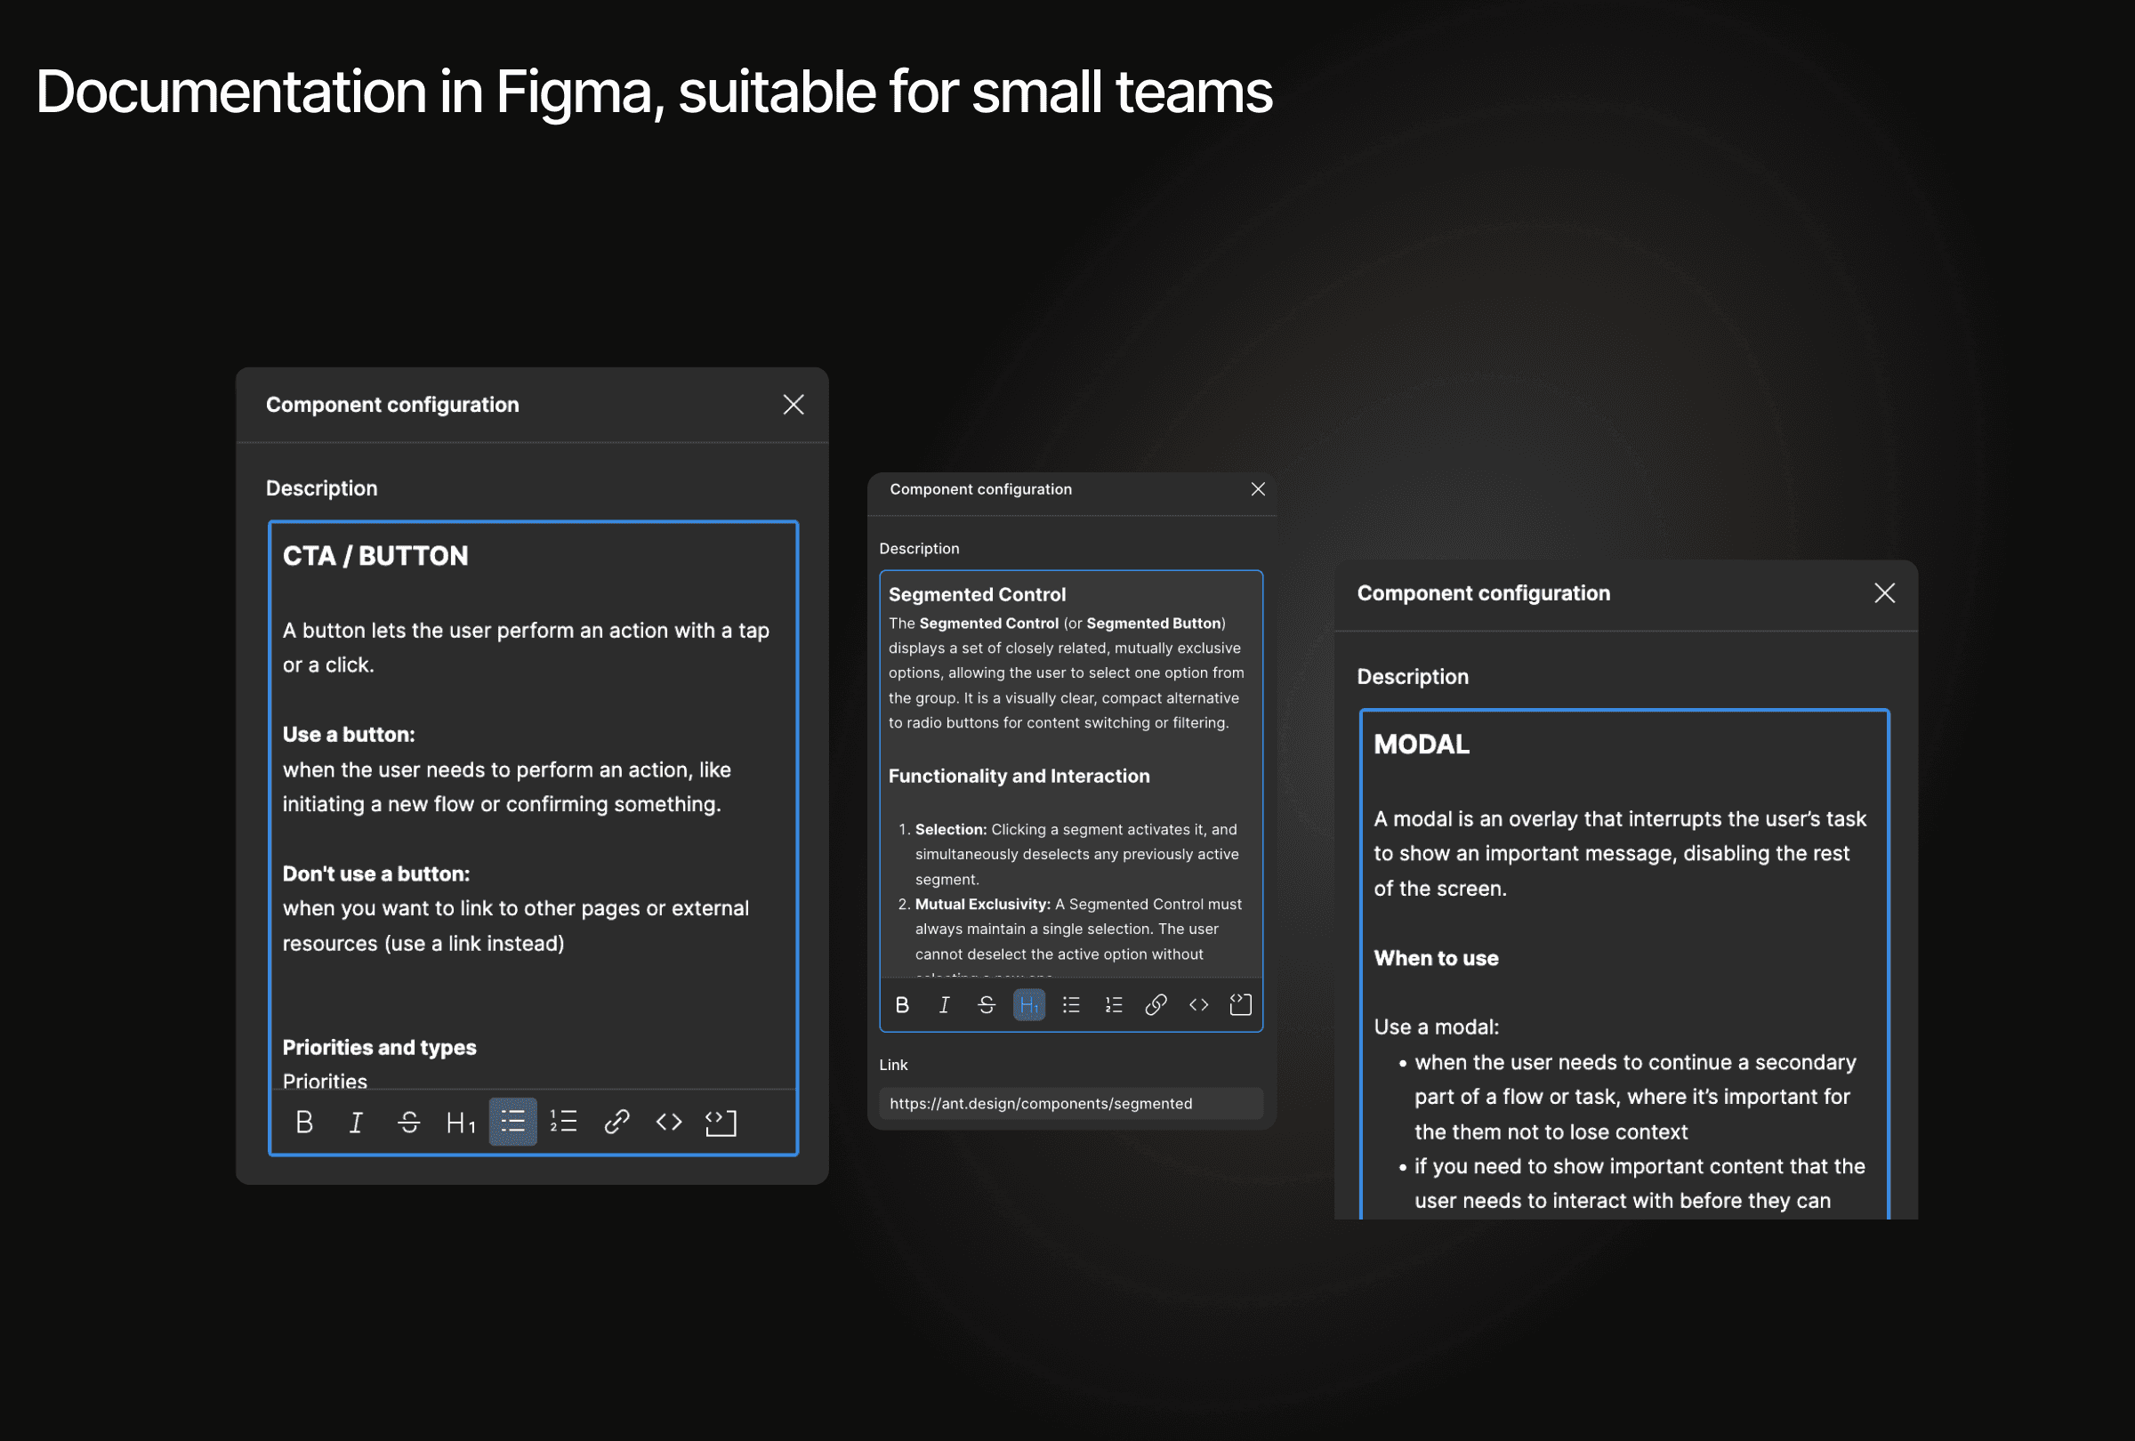The image size is (2135, 1441).
Task: Add a link in CTA / BUTTON editor
Action: (x=616, y=1122)
